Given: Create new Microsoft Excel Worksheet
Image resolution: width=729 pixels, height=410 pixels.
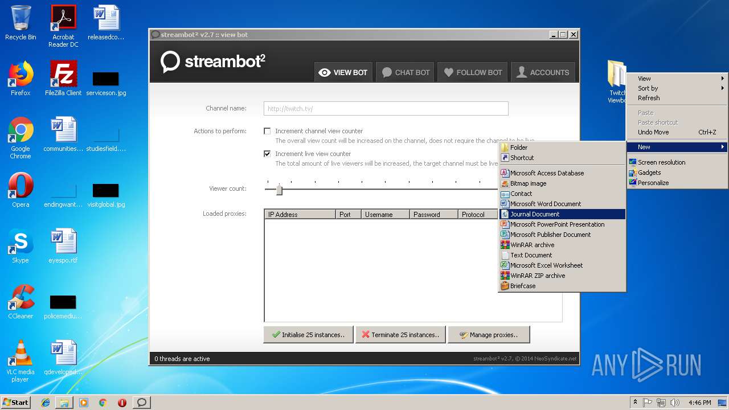Looking at the screenshot, I should coord(562,265).
